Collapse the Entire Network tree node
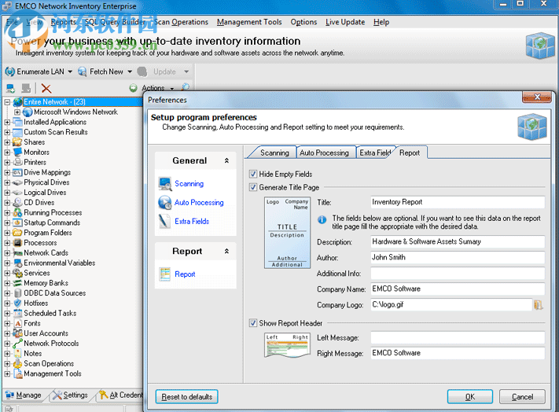Viewport: 559px width, 412px height. (x=7, y=102)
